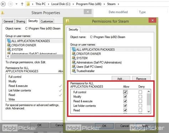Select This PC in address path

[x=41, y=4]
